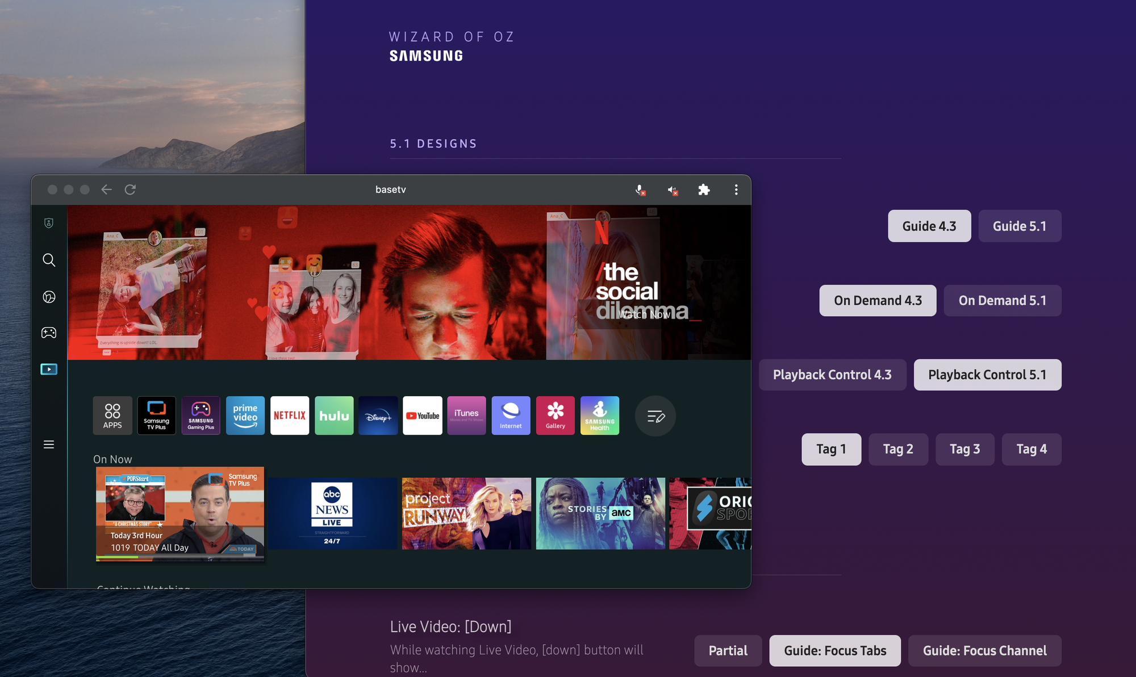Open the three-dot menu in basetv
The image size is (1136, 677).
736,190
